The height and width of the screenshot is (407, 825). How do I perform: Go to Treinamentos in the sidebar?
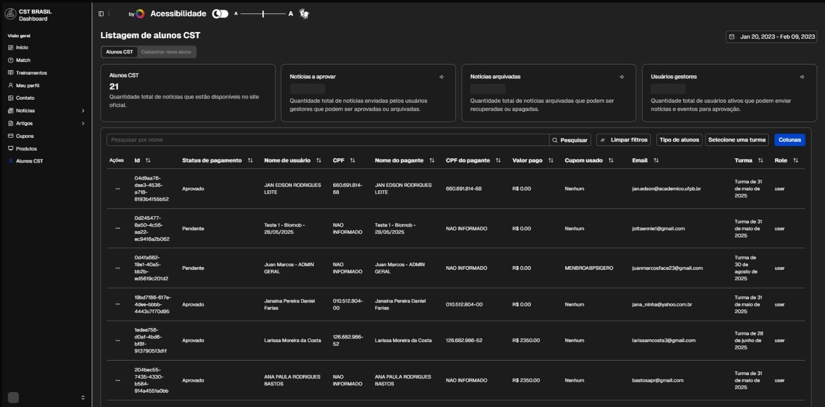tap(31, 73)
